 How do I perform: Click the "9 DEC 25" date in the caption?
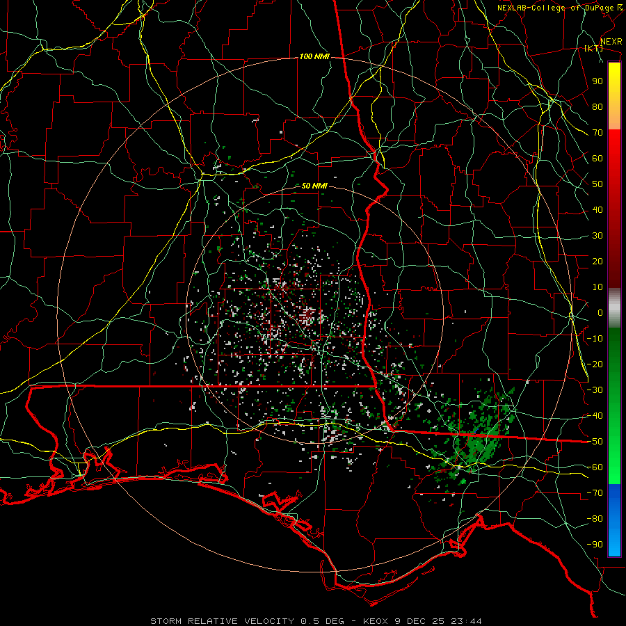pos(419,621)
